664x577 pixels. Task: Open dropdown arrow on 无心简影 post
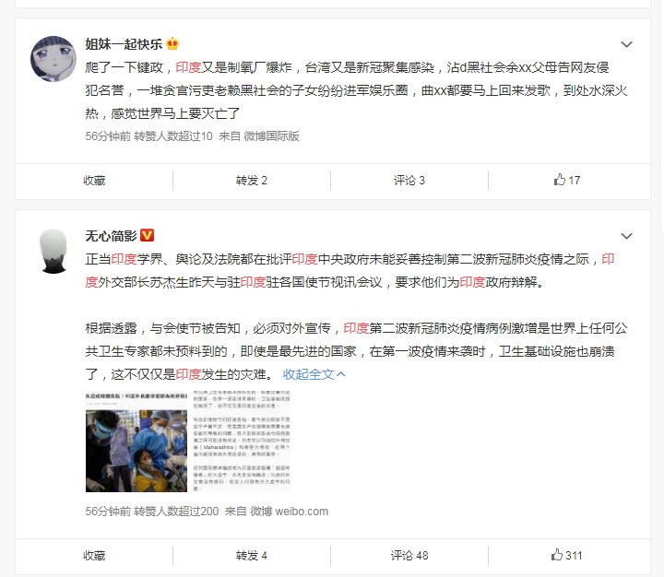tap(626, 236)
